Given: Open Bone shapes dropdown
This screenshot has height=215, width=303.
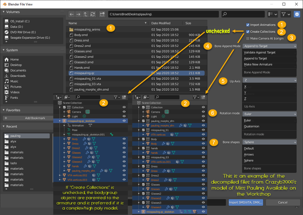Looking at the screenshot, I should click(270, 142).
